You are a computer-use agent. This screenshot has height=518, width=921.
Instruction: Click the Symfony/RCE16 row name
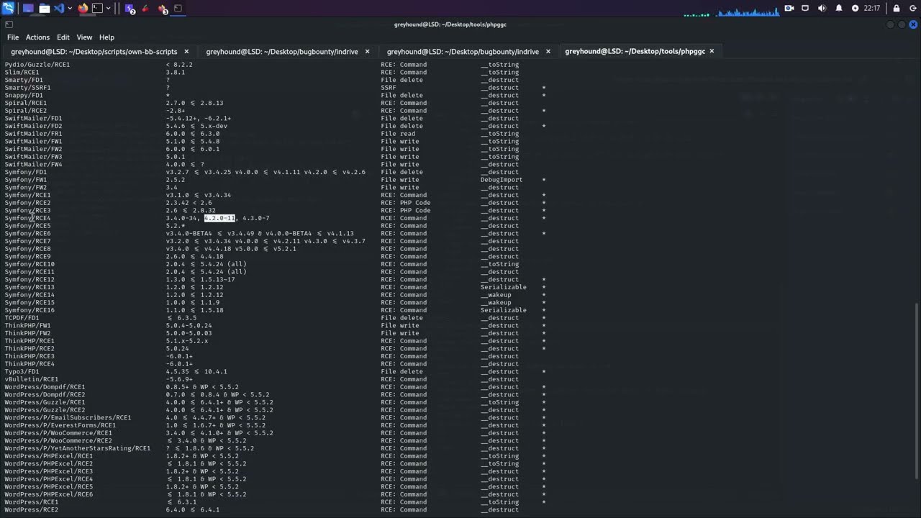30,310
